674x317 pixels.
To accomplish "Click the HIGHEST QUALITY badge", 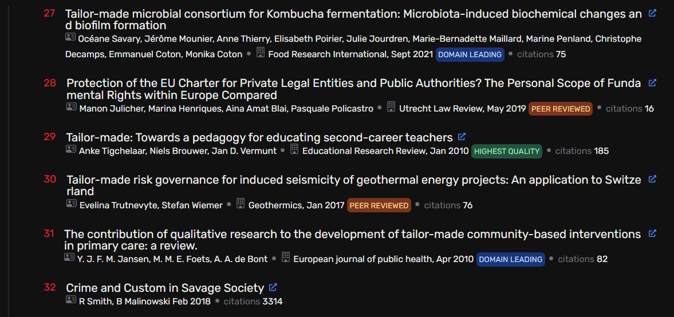I will [507, 151].
